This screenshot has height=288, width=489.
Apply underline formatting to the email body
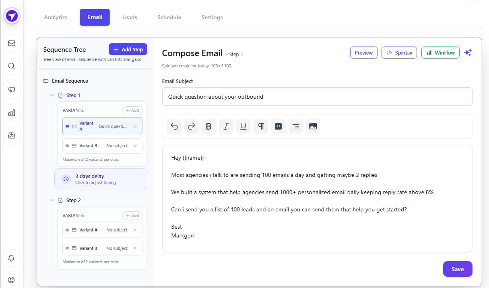point(243,126)
